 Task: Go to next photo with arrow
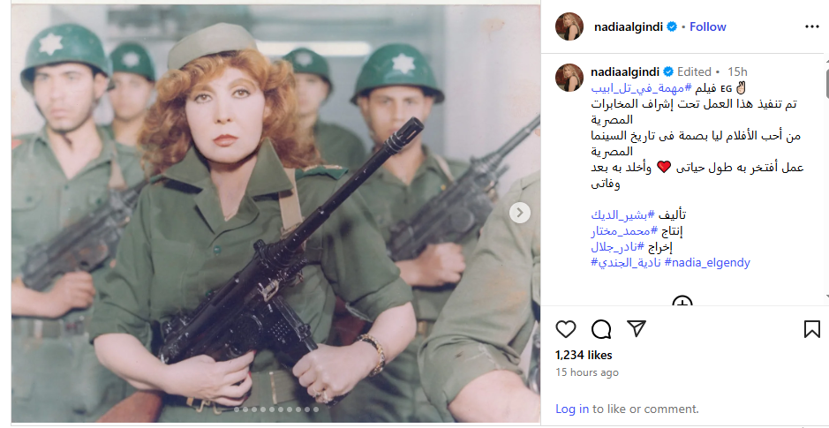(x=520, y=213)
